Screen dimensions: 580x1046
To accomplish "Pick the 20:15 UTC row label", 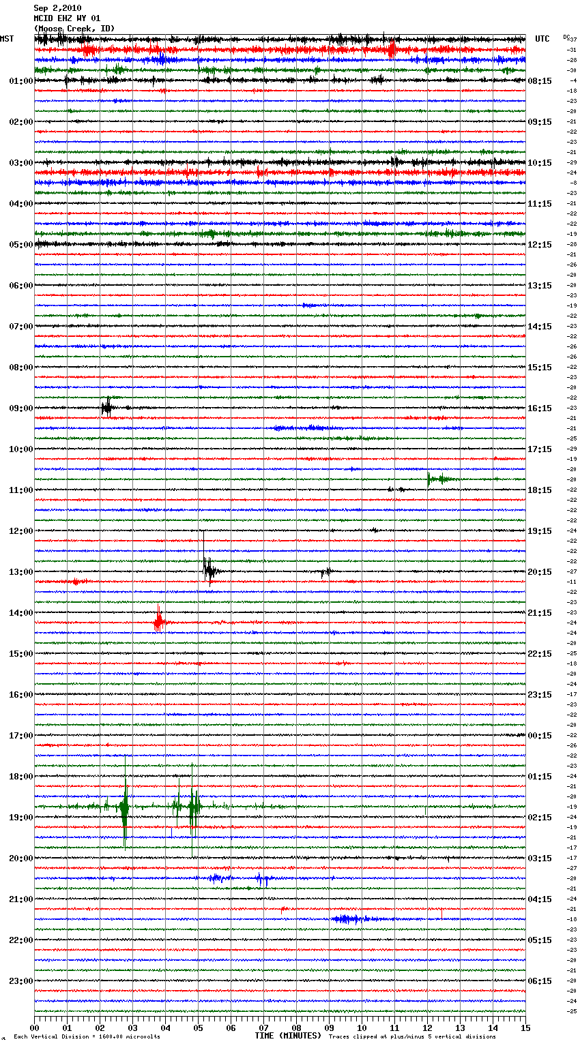I will click(x=540, y=572).
